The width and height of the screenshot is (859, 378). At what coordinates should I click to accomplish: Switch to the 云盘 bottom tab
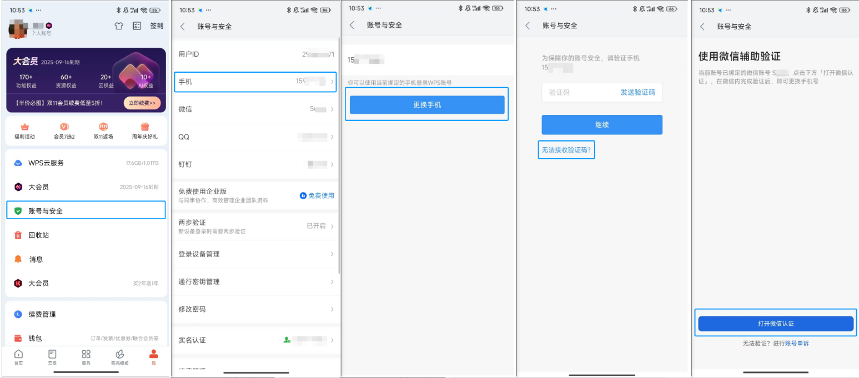tap(52, 357)
